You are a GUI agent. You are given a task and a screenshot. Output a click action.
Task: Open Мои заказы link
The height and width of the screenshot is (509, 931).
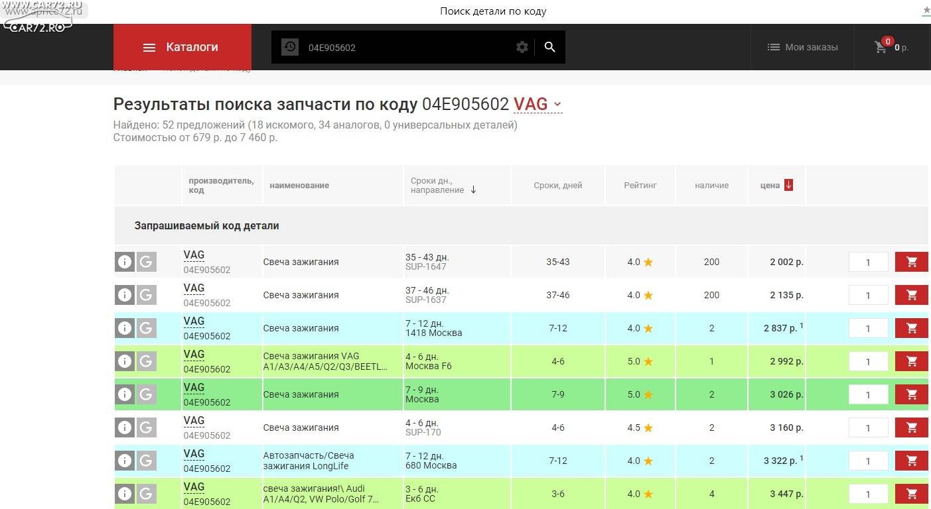pyautogui.click(x=802, y=47)
